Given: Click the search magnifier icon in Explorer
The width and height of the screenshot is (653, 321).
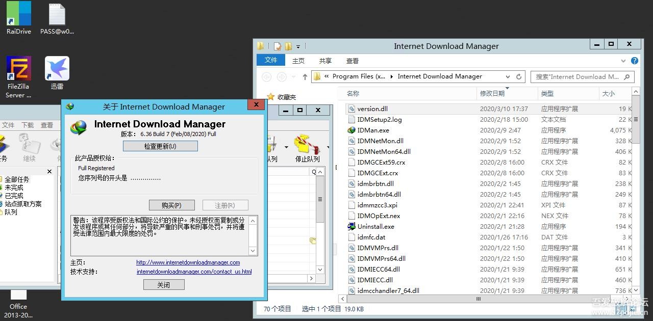Looking at the screenshot, I should coord(627,76).
